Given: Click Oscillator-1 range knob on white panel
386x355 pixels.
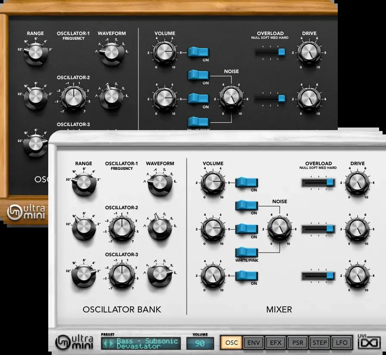Looking at the screenshot, I should pos(84,183).
